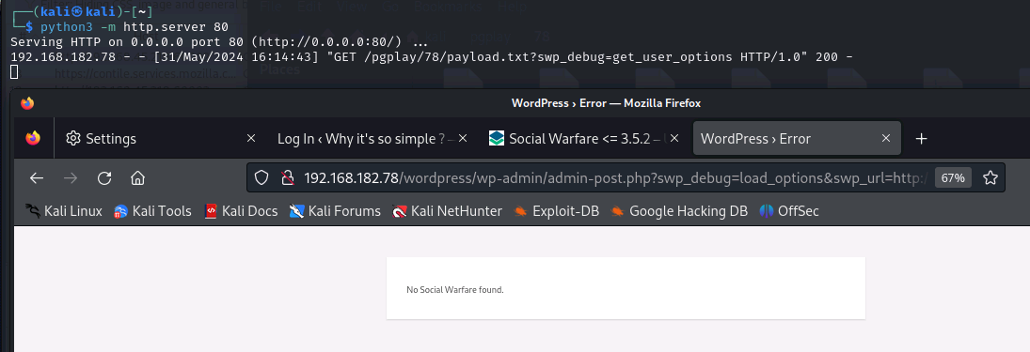Bookmark this page with the star icon

pos(990,177)
